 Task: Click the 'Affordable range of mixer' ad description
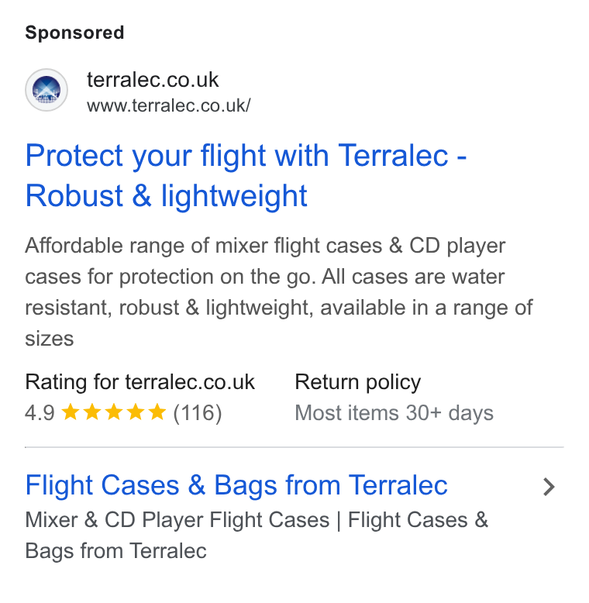tap(279, 292)
